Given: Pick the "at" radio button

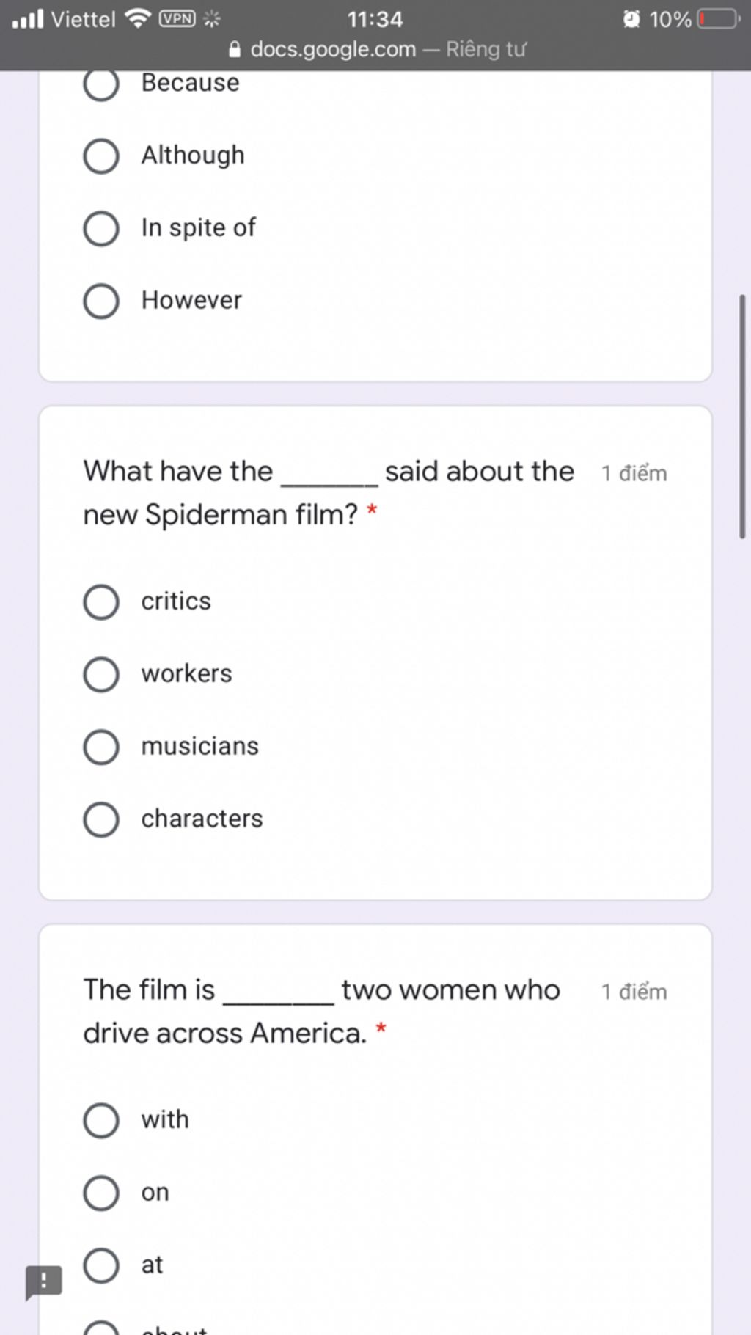Looking at the screenshot, I should 101,1266.
